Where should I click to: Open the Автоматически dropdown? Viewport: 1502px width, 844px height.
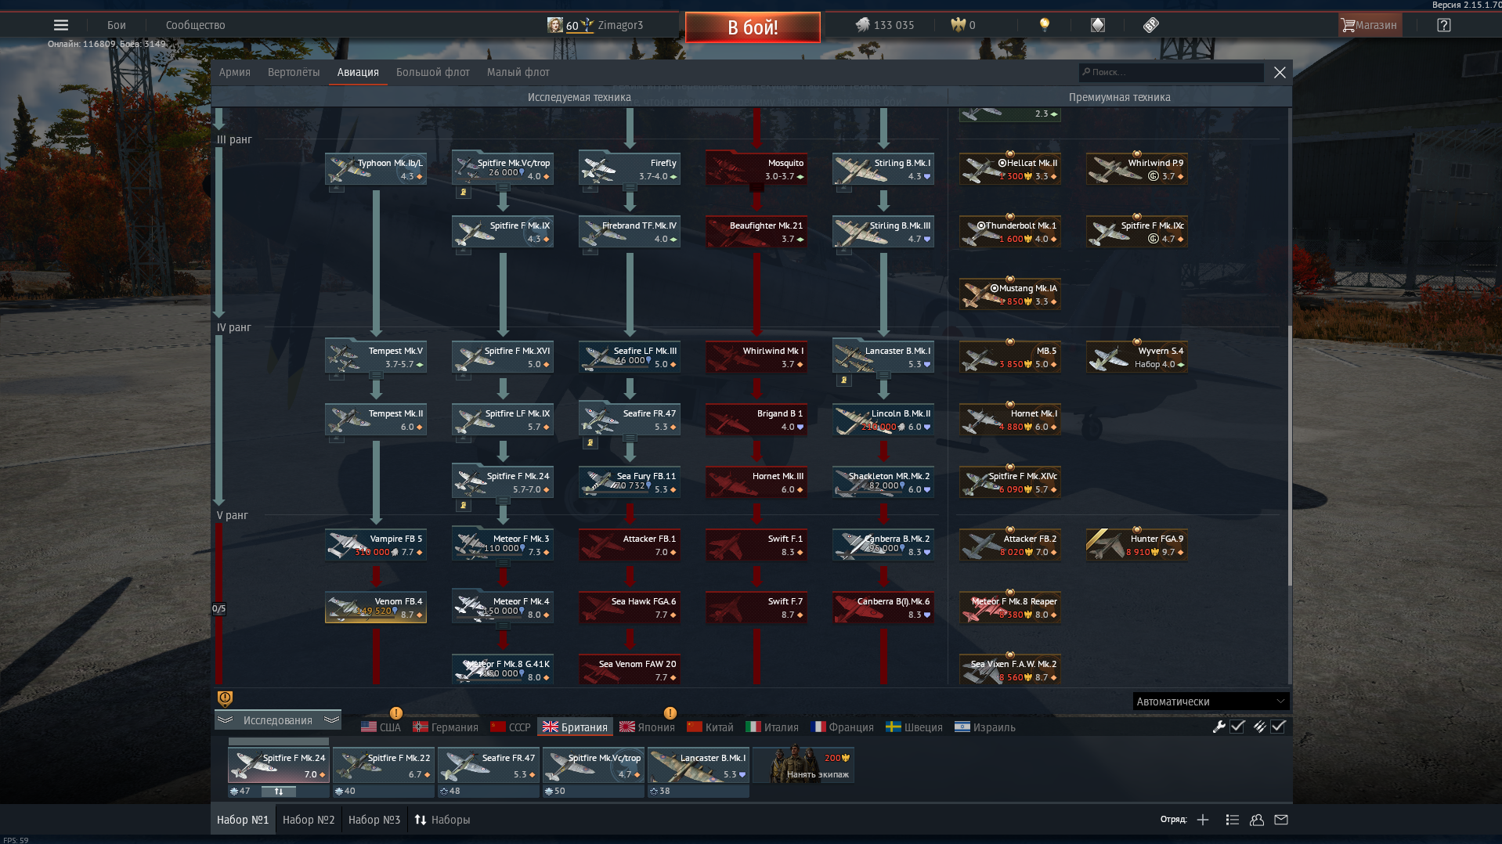pyautogui.click(x=1210, y=702)
